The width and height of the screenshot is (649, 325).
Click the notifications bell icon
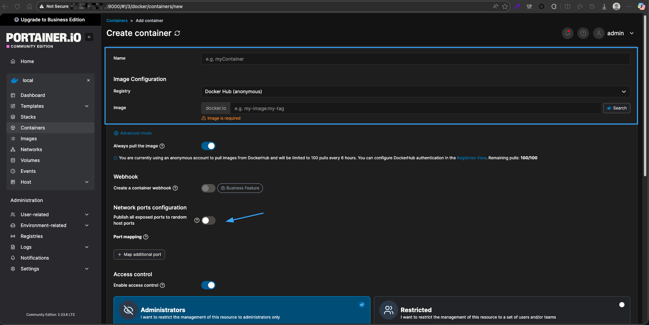pyautogui.click(x=567, y=33)
